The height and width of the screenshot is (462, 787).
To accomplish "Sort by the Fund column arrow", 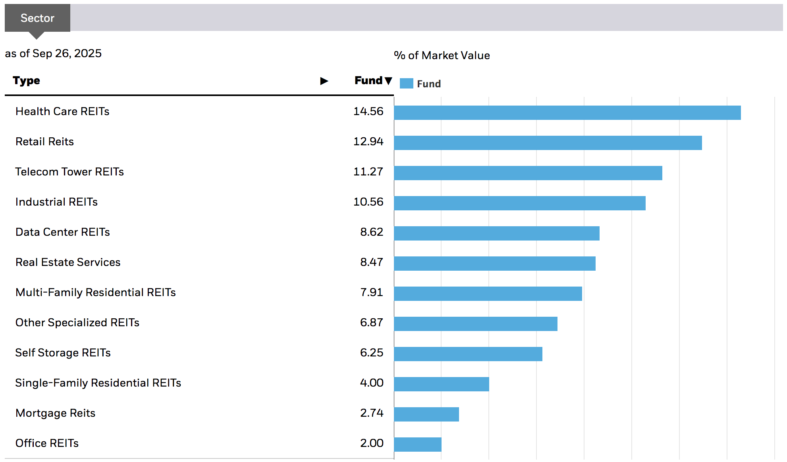I will coord(388,81).
